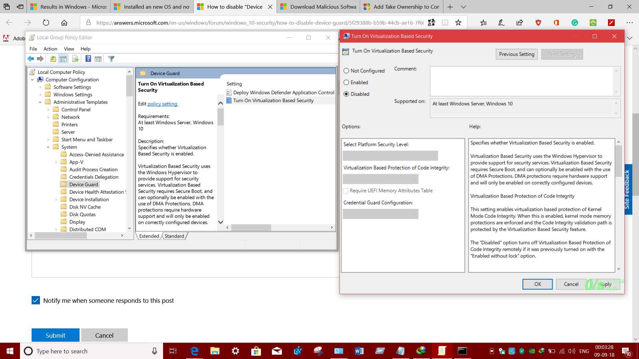
Task: Open the Action menu
Action: point(50,49)
